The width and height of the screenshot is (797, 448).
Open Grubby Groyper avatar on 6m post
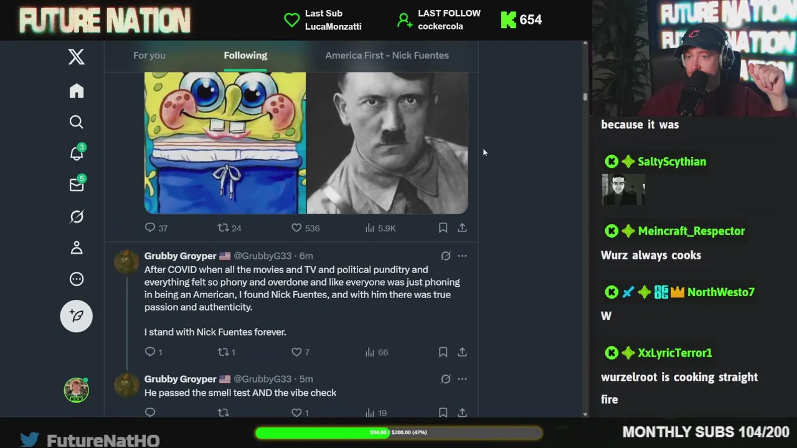pos(126,262)
